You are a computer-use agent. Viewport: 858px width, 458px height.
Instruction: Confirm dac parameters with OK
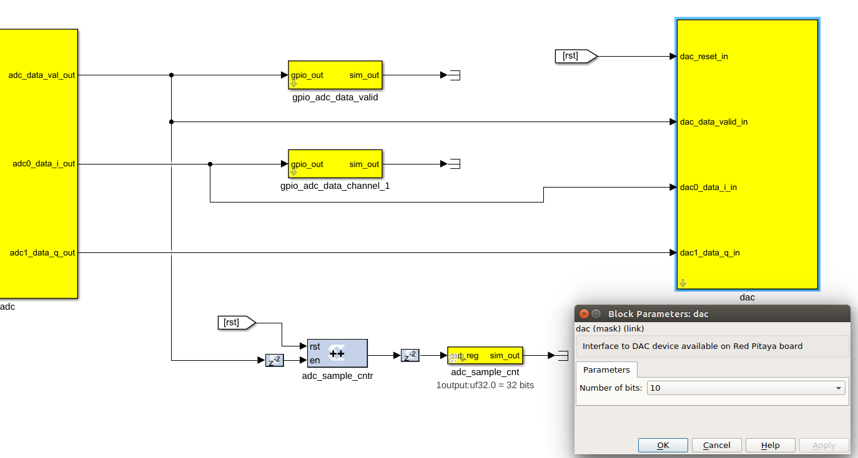[x=663, y=445]
